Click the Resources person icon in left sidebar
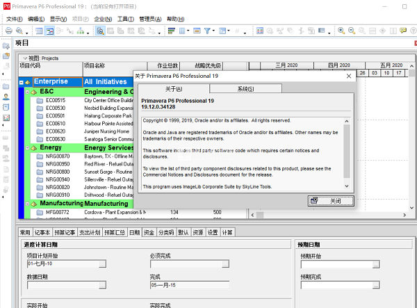Image resolution: width=417 pixels, height=308 pixels. coord(6,97)
